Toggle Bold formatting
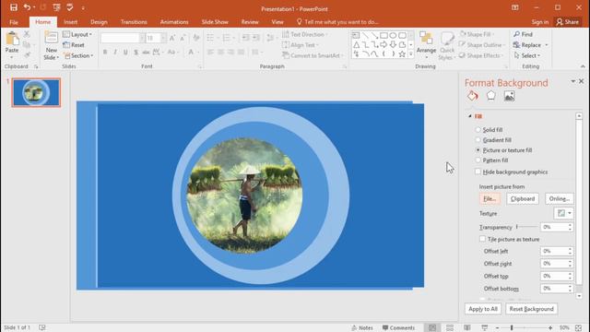Screen dimensions: 590x332 click(x=105, y=52)
